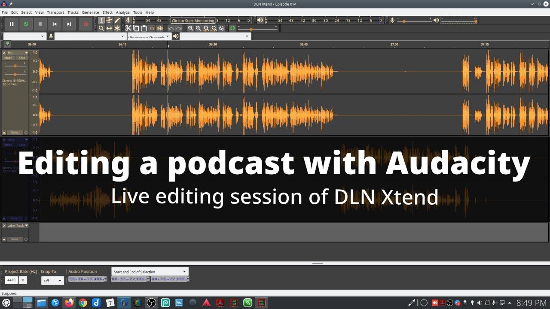Adjust the playback volume slider

(x=458, y=21)
